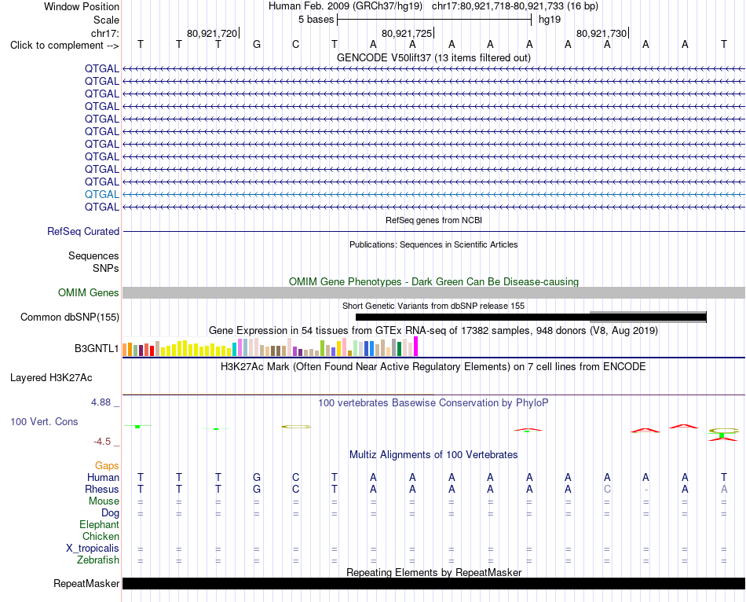Click the Rhesus alignment row label
Viewport: 746px width, 602px height.
(102, 489)
